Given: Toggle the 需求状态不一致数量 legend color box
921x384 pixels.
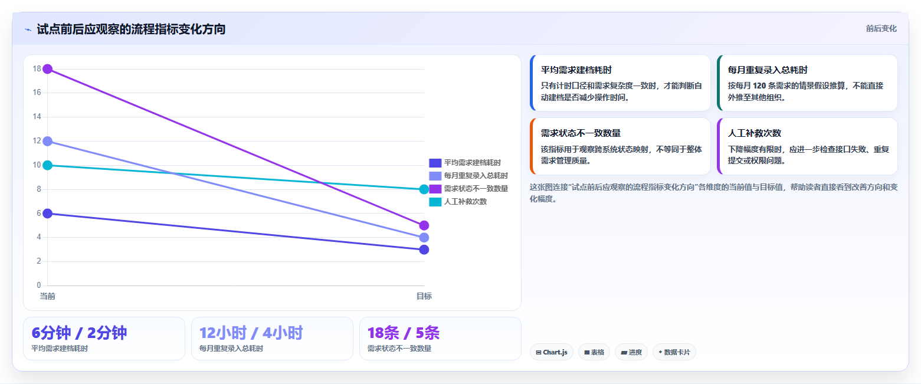Looking at the screenshot, I should (435, 189).
